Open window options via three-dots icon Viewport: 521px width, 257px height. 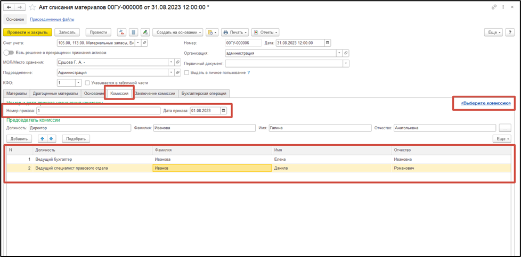coord(503,7)
